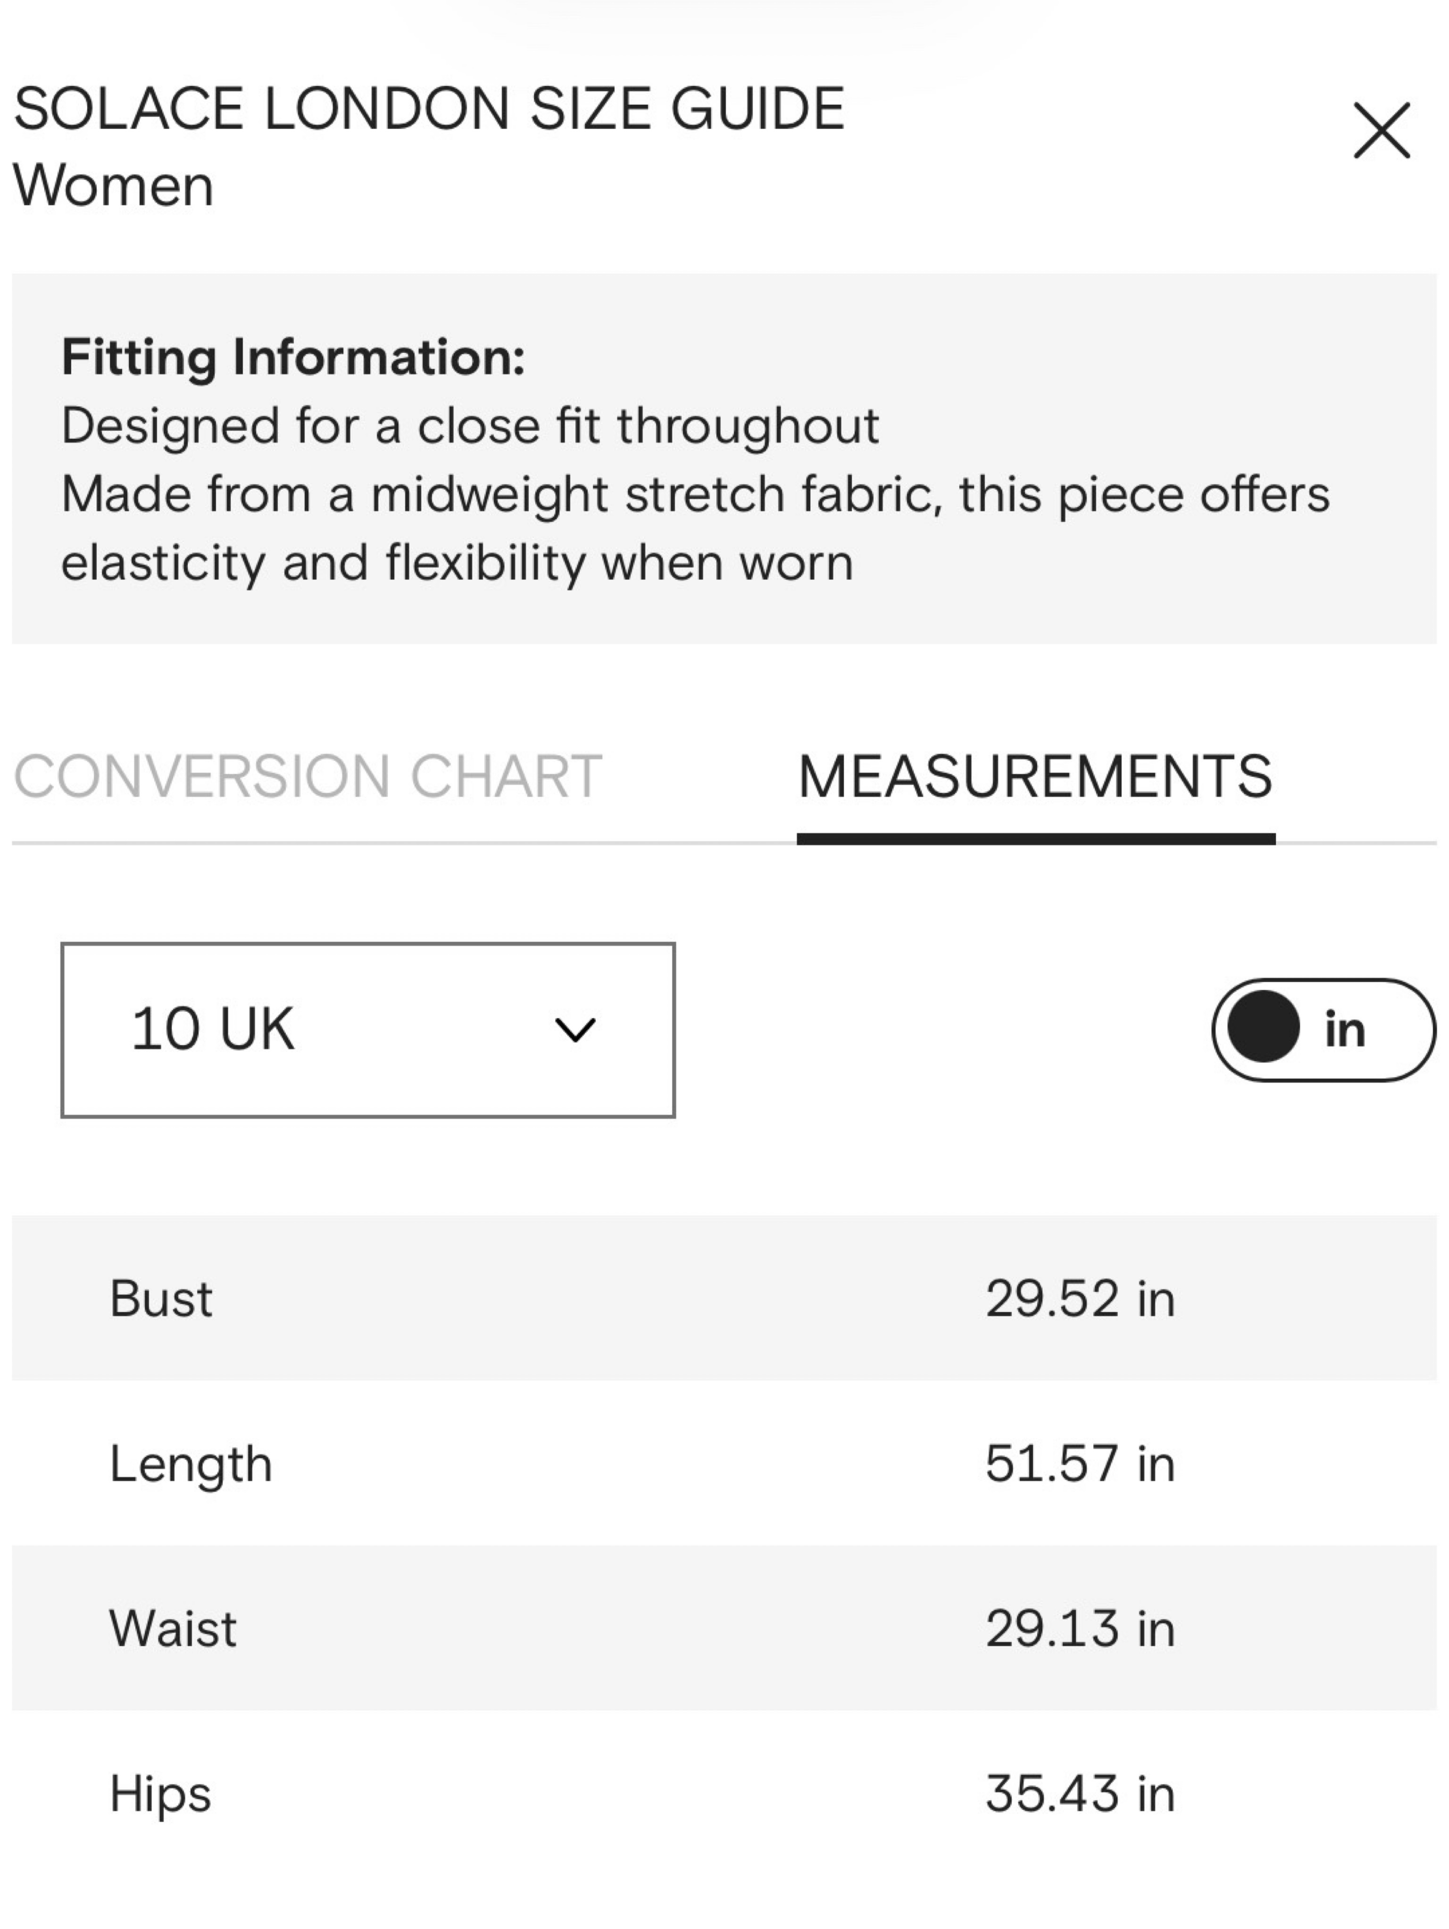1449x1929 pixels.
Task: Click the 29.52 in bust value
Action: tap(1080, 1297)
